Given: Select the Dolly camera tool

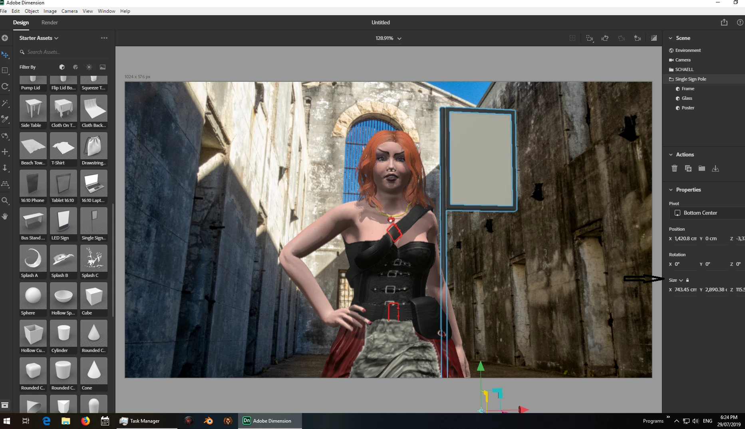Looking at the screenshot, I should click(5, 168).
